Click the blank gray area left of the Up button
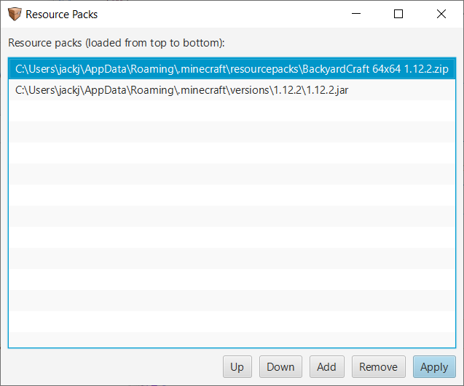 115,367
